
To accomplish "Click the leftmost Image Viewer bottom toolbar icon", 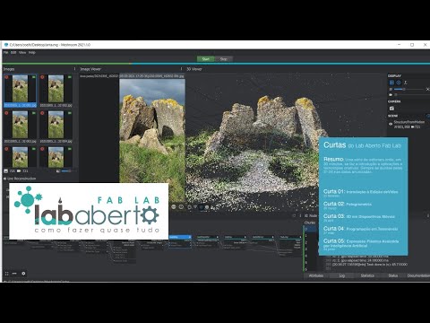I will coord(174,206).
